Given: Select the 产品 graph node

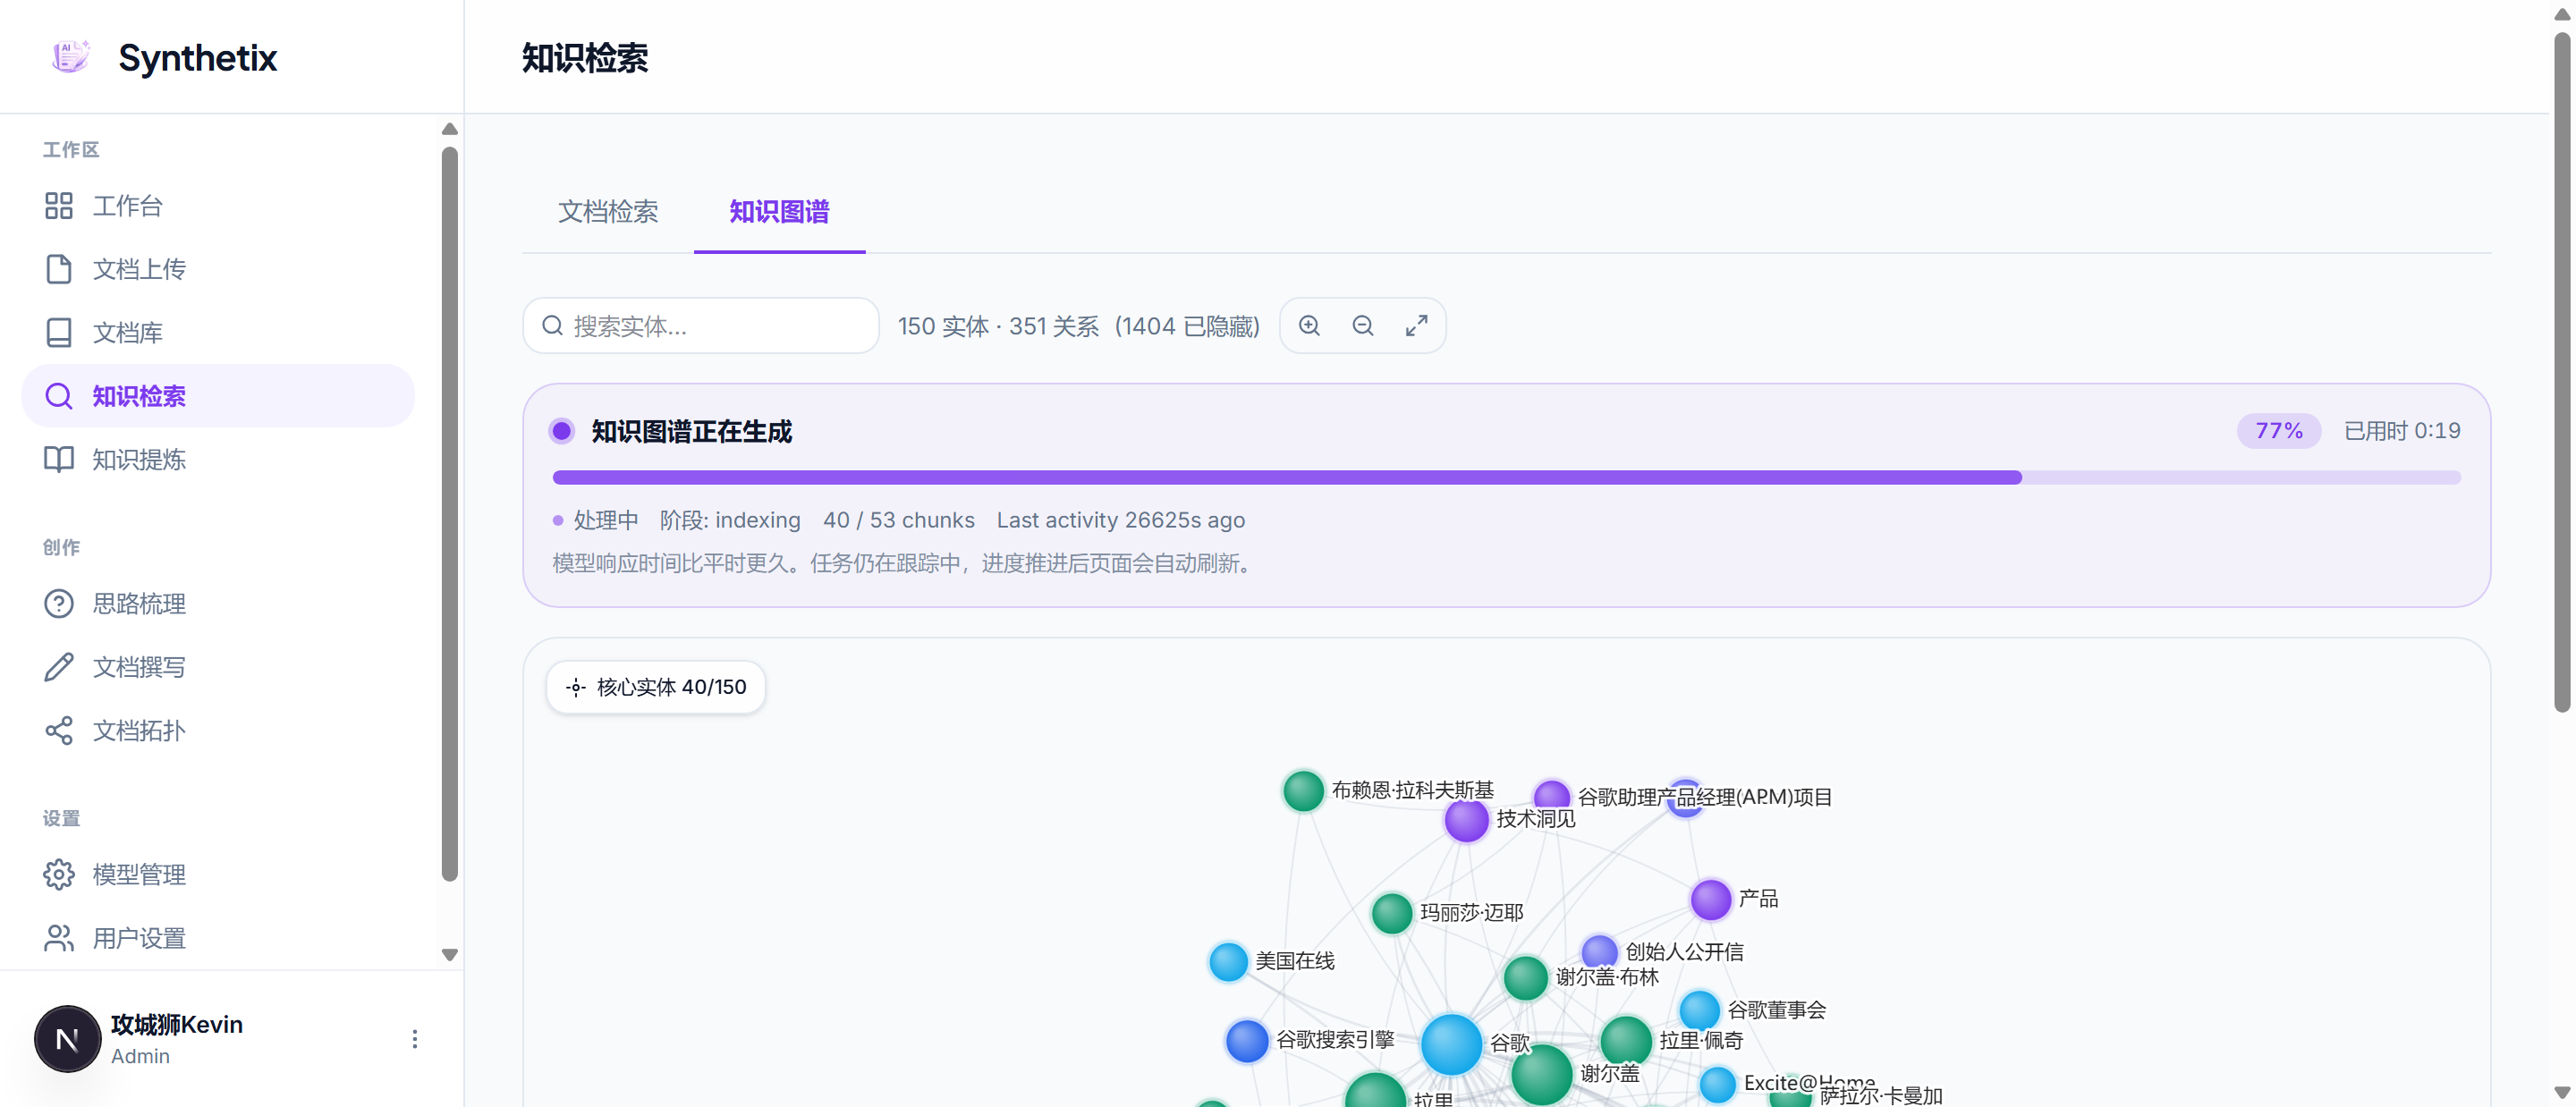Looking at the screenshot, I should point(1711,900).
